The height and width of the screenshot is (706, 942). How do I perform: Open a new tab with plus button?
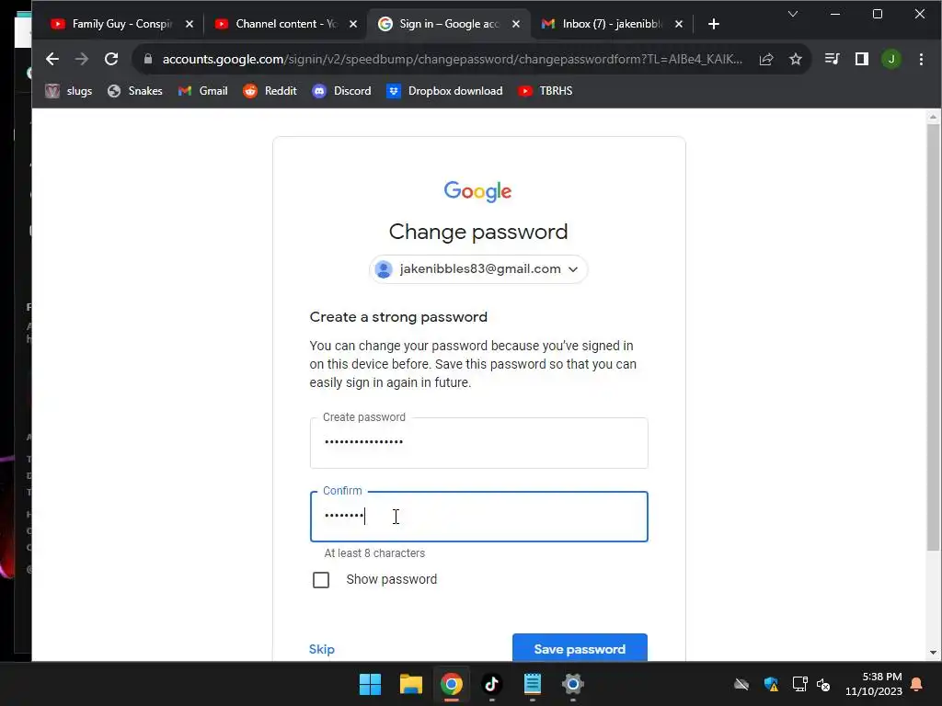pos(714,24)
